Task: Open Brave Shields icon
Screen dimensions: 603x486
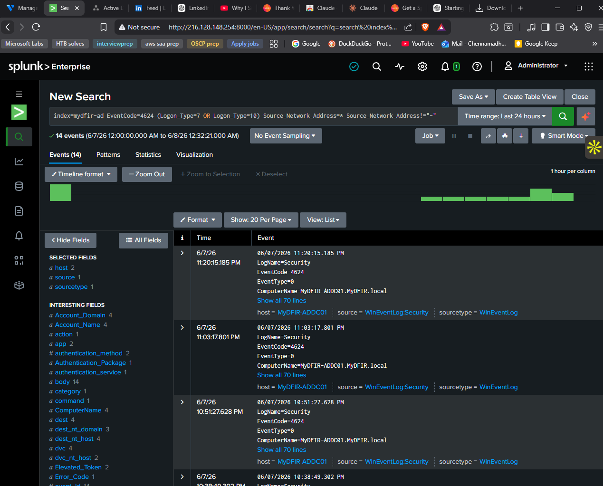Action: coord(425,27)
